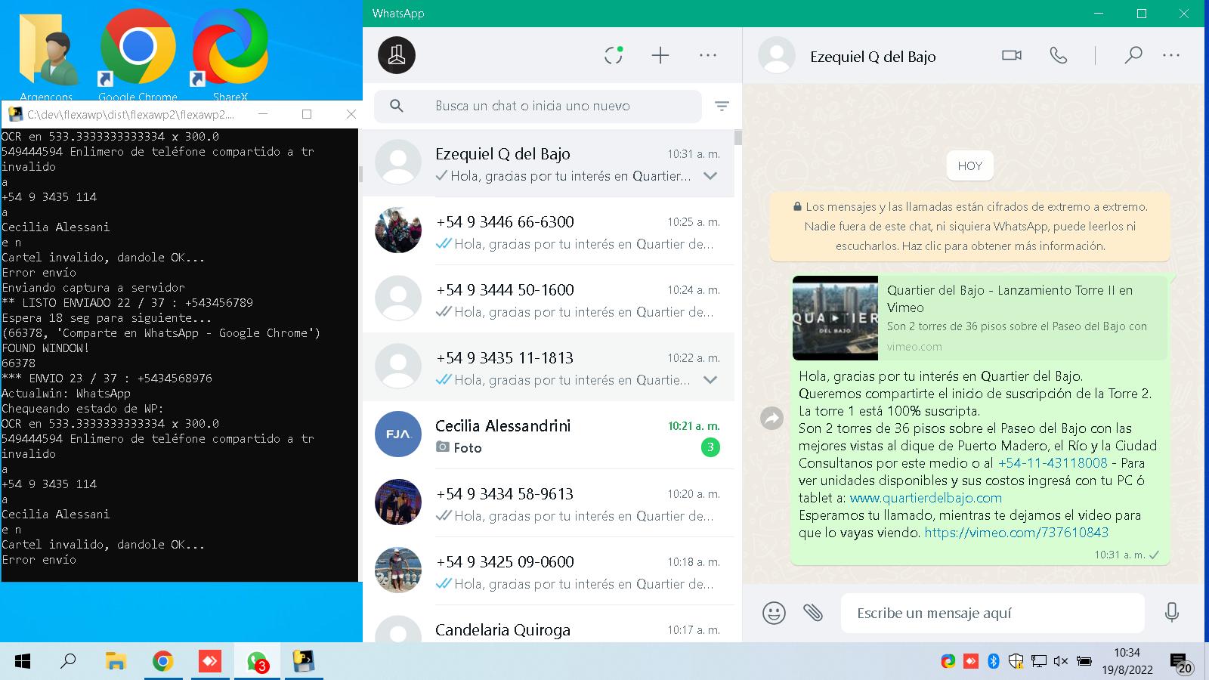
Task: Open the WhatsApp status updates icon
Action: [614, 55]
